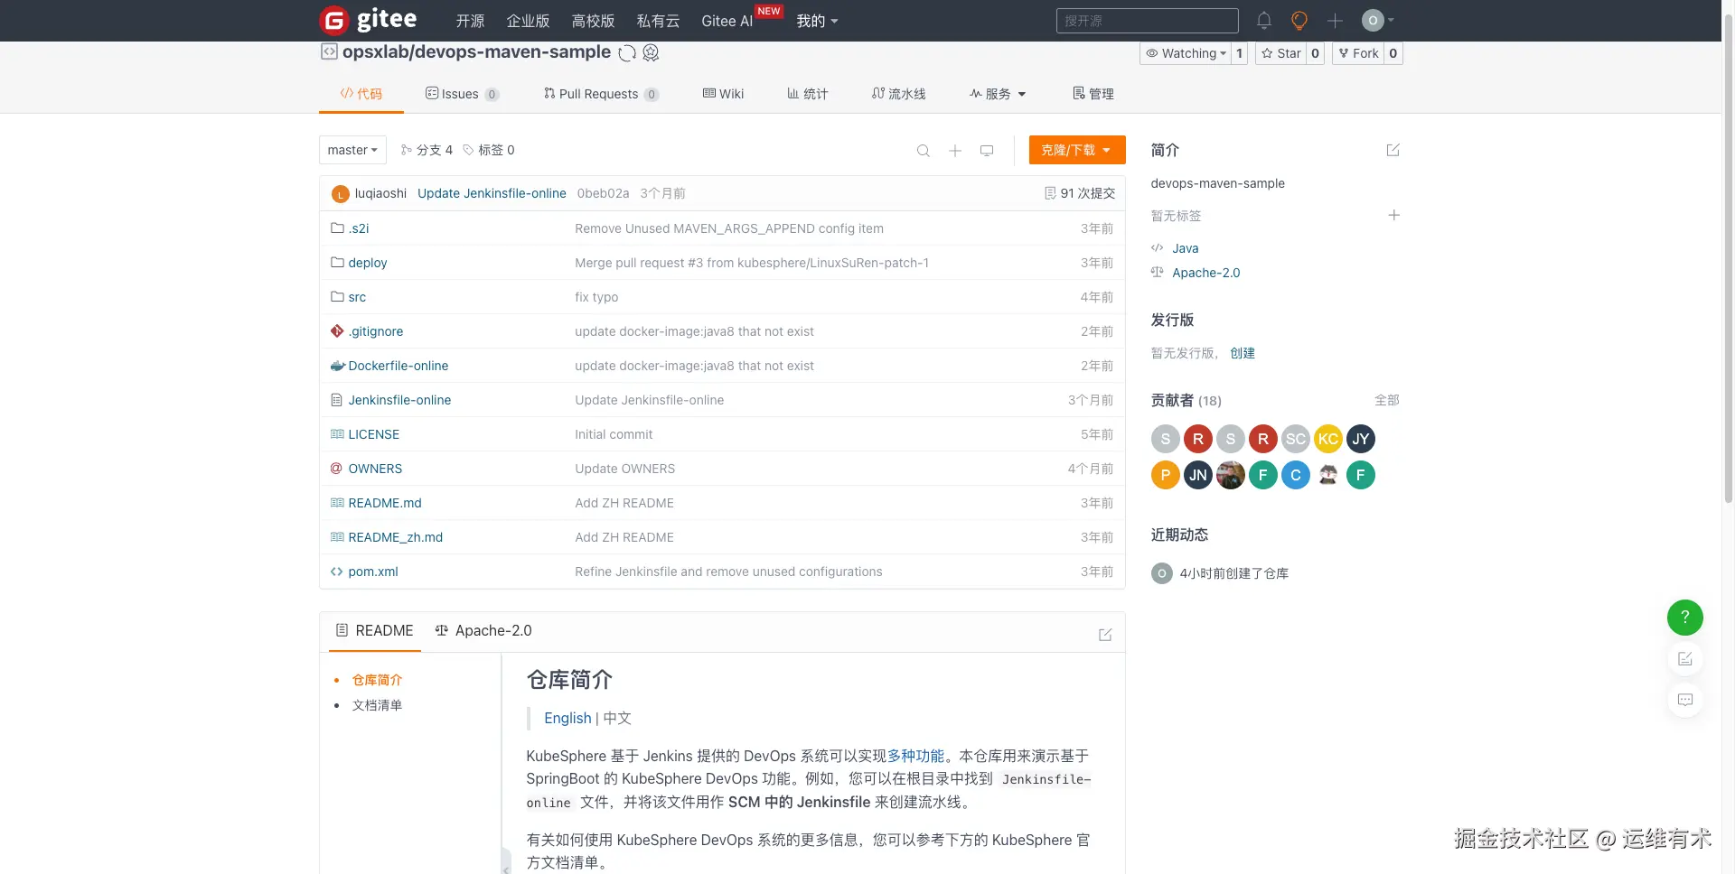Focus the 搜开源 search box
This screenshot has width=1735, height=874.
click(x=1148, y=21)
